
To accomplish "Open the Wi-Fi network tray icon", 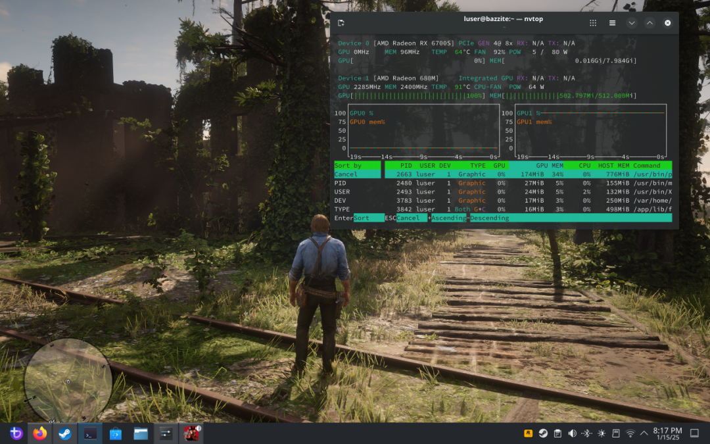I will 630,433.
